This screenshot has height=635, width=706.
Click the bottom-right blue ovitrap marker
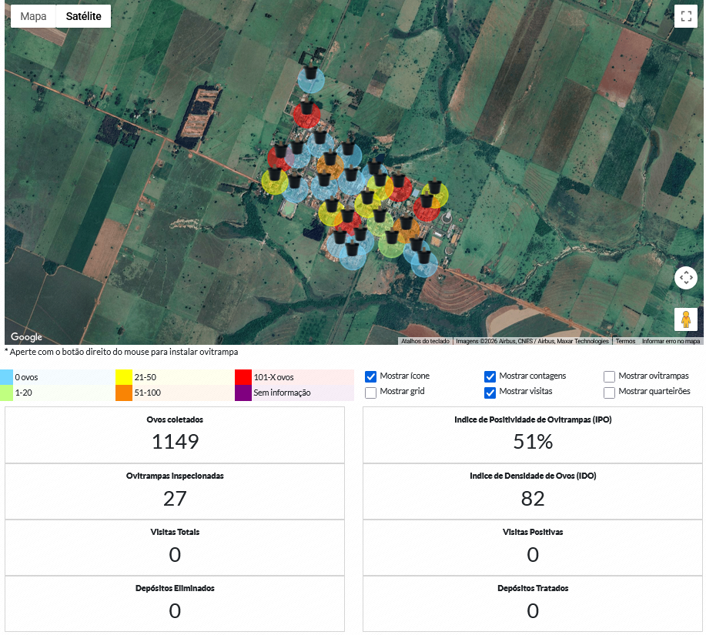tap(424, 262)
